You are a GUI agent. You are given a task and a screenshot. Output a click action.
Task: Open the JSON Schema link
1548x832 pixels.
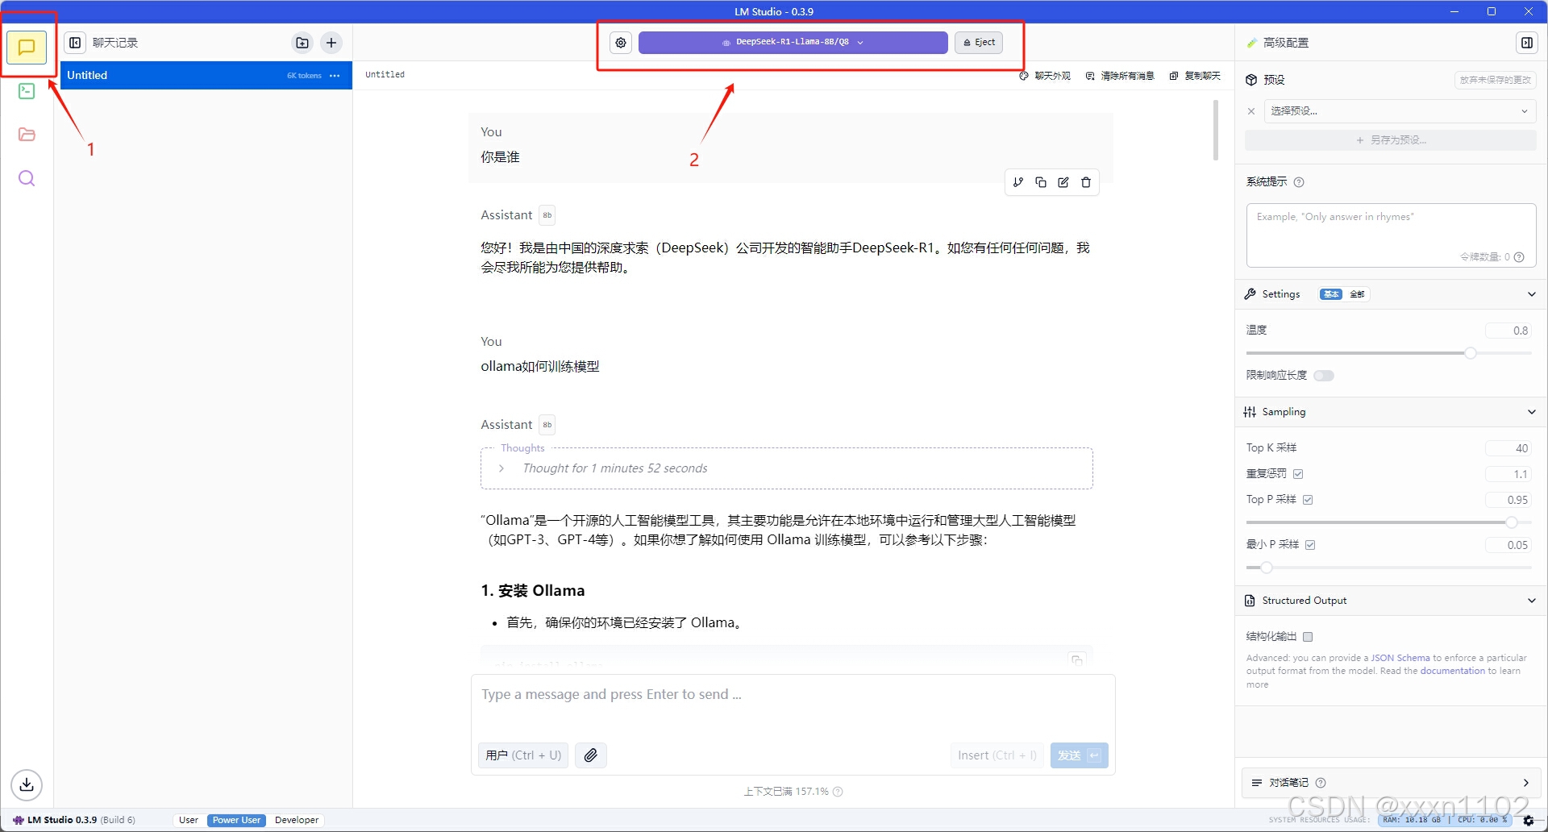1400,658
